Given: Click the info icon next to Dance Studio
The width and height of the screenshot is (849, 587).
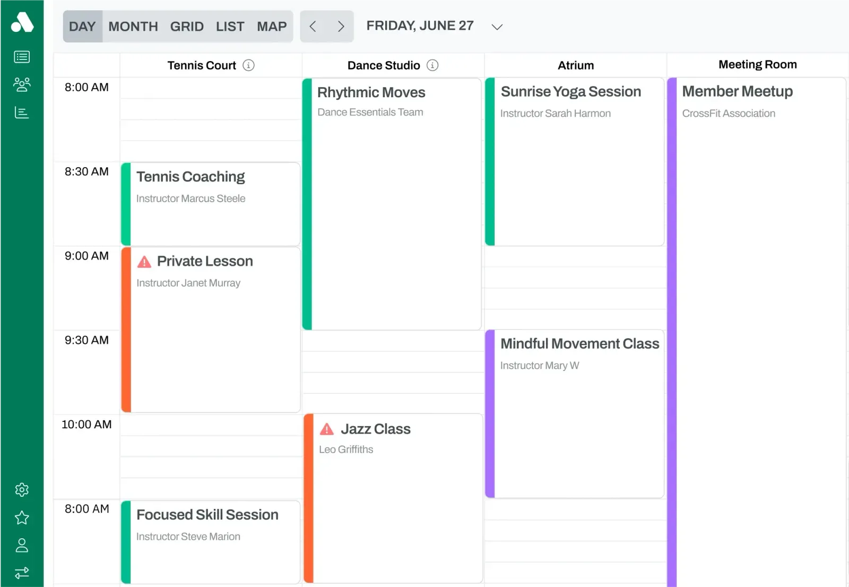Looking at the screenshot, I should 432,65.
